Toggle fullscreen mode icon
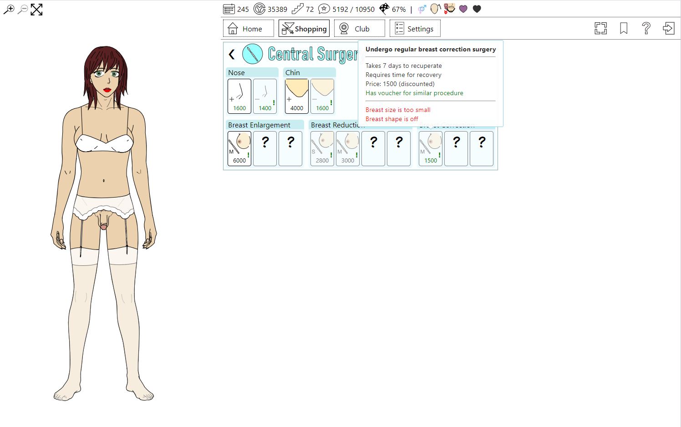Viewport: 681px width, 427px height. pyautogui.click(x=600, y=29)
